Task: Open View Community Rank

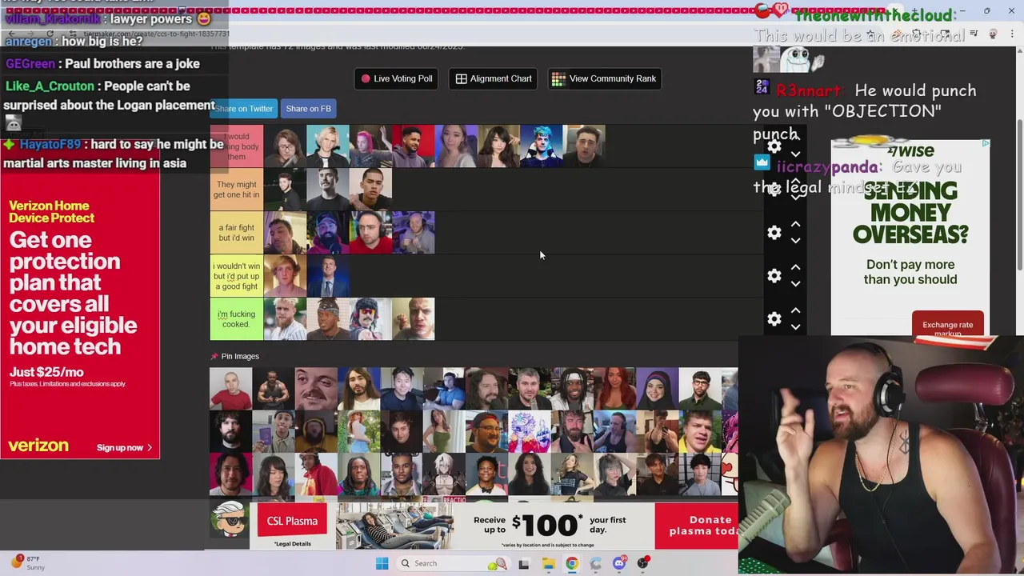Action: (604, 78)
